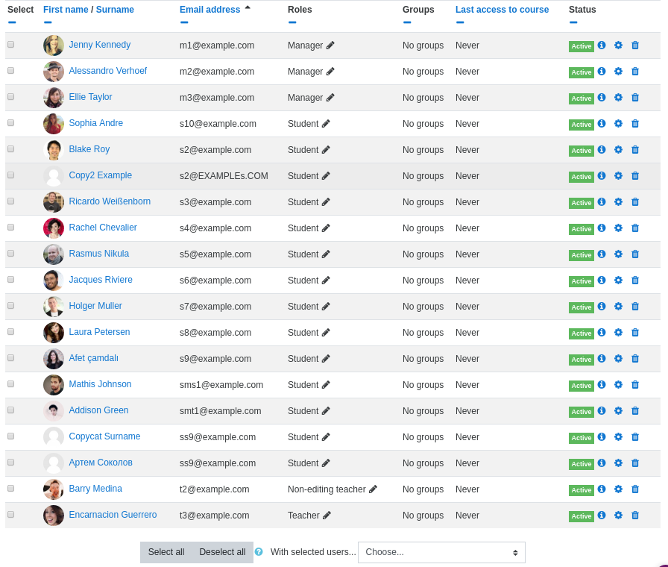Hide the Groups column
This screenshot has height=567, width=668.
click(407, 22)
